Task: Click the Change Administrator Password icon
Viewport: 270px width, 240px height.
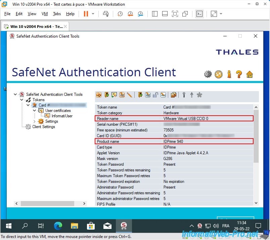Action: [148, 95]
